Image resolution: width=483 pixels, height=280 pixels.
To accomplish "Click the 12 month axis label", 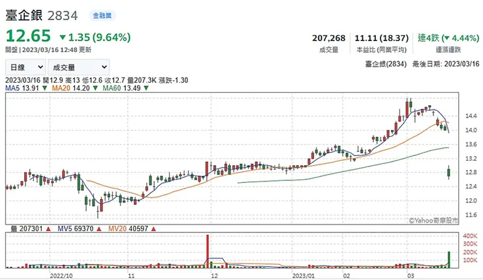I will click(x=214, y=275).
